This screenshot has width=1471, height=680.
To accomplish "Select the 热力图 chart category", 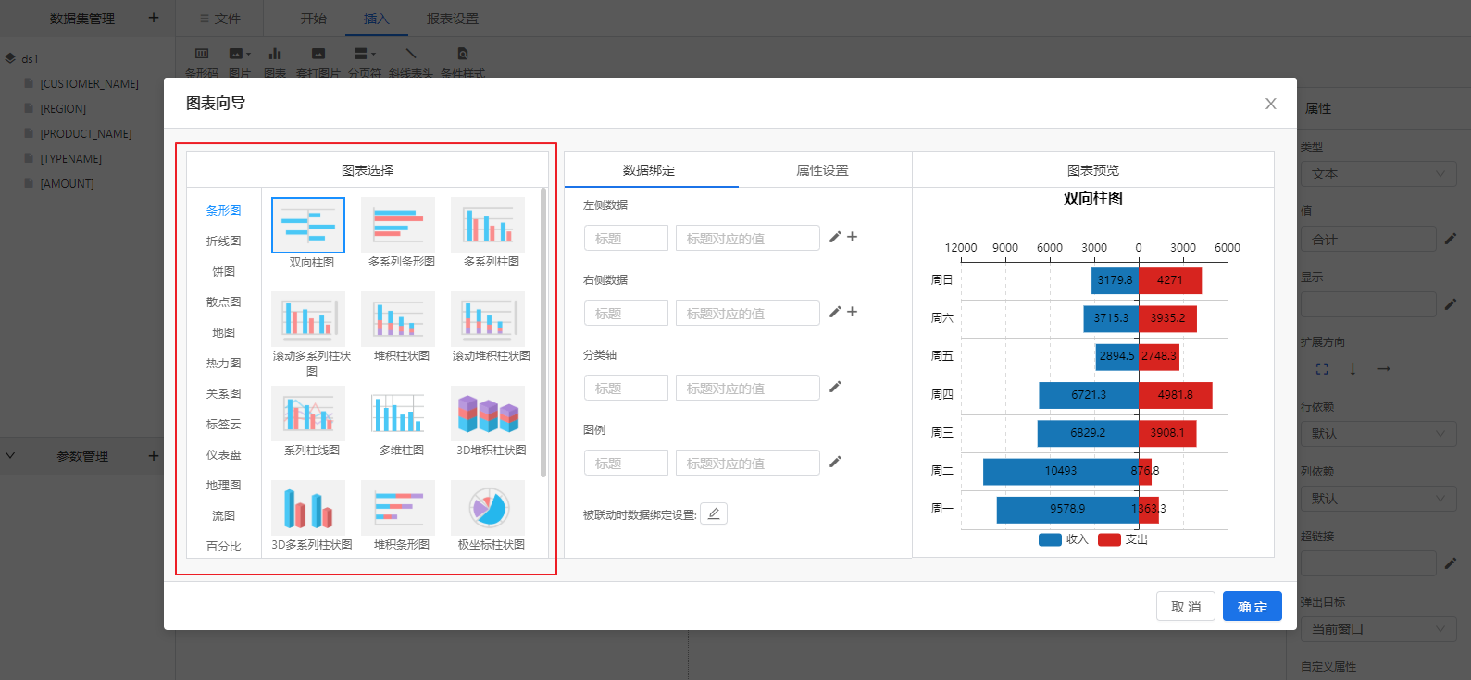I will point(224,363).
